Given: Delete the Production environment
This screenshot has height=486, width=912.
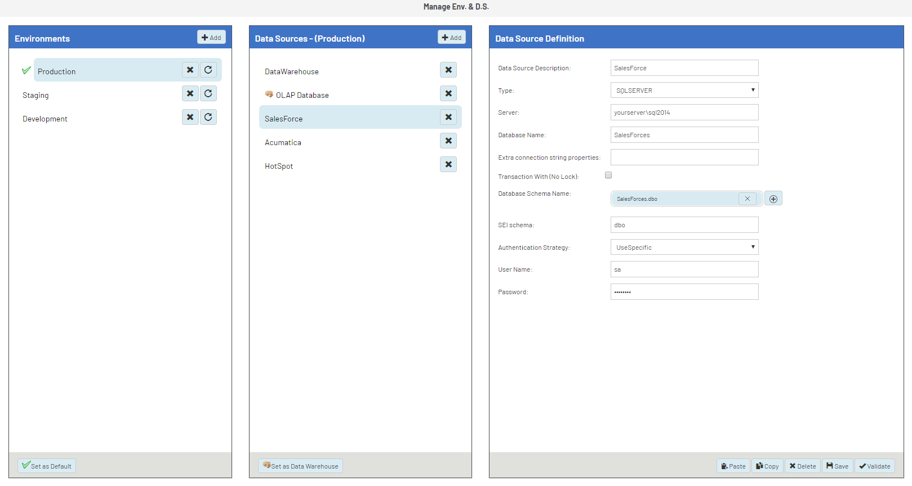Looking at the screenshot, I should click(190, 70).
